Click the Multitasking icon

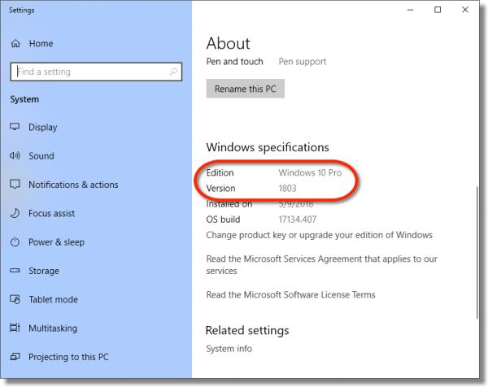pyautogui.click(x=15, y=328)
